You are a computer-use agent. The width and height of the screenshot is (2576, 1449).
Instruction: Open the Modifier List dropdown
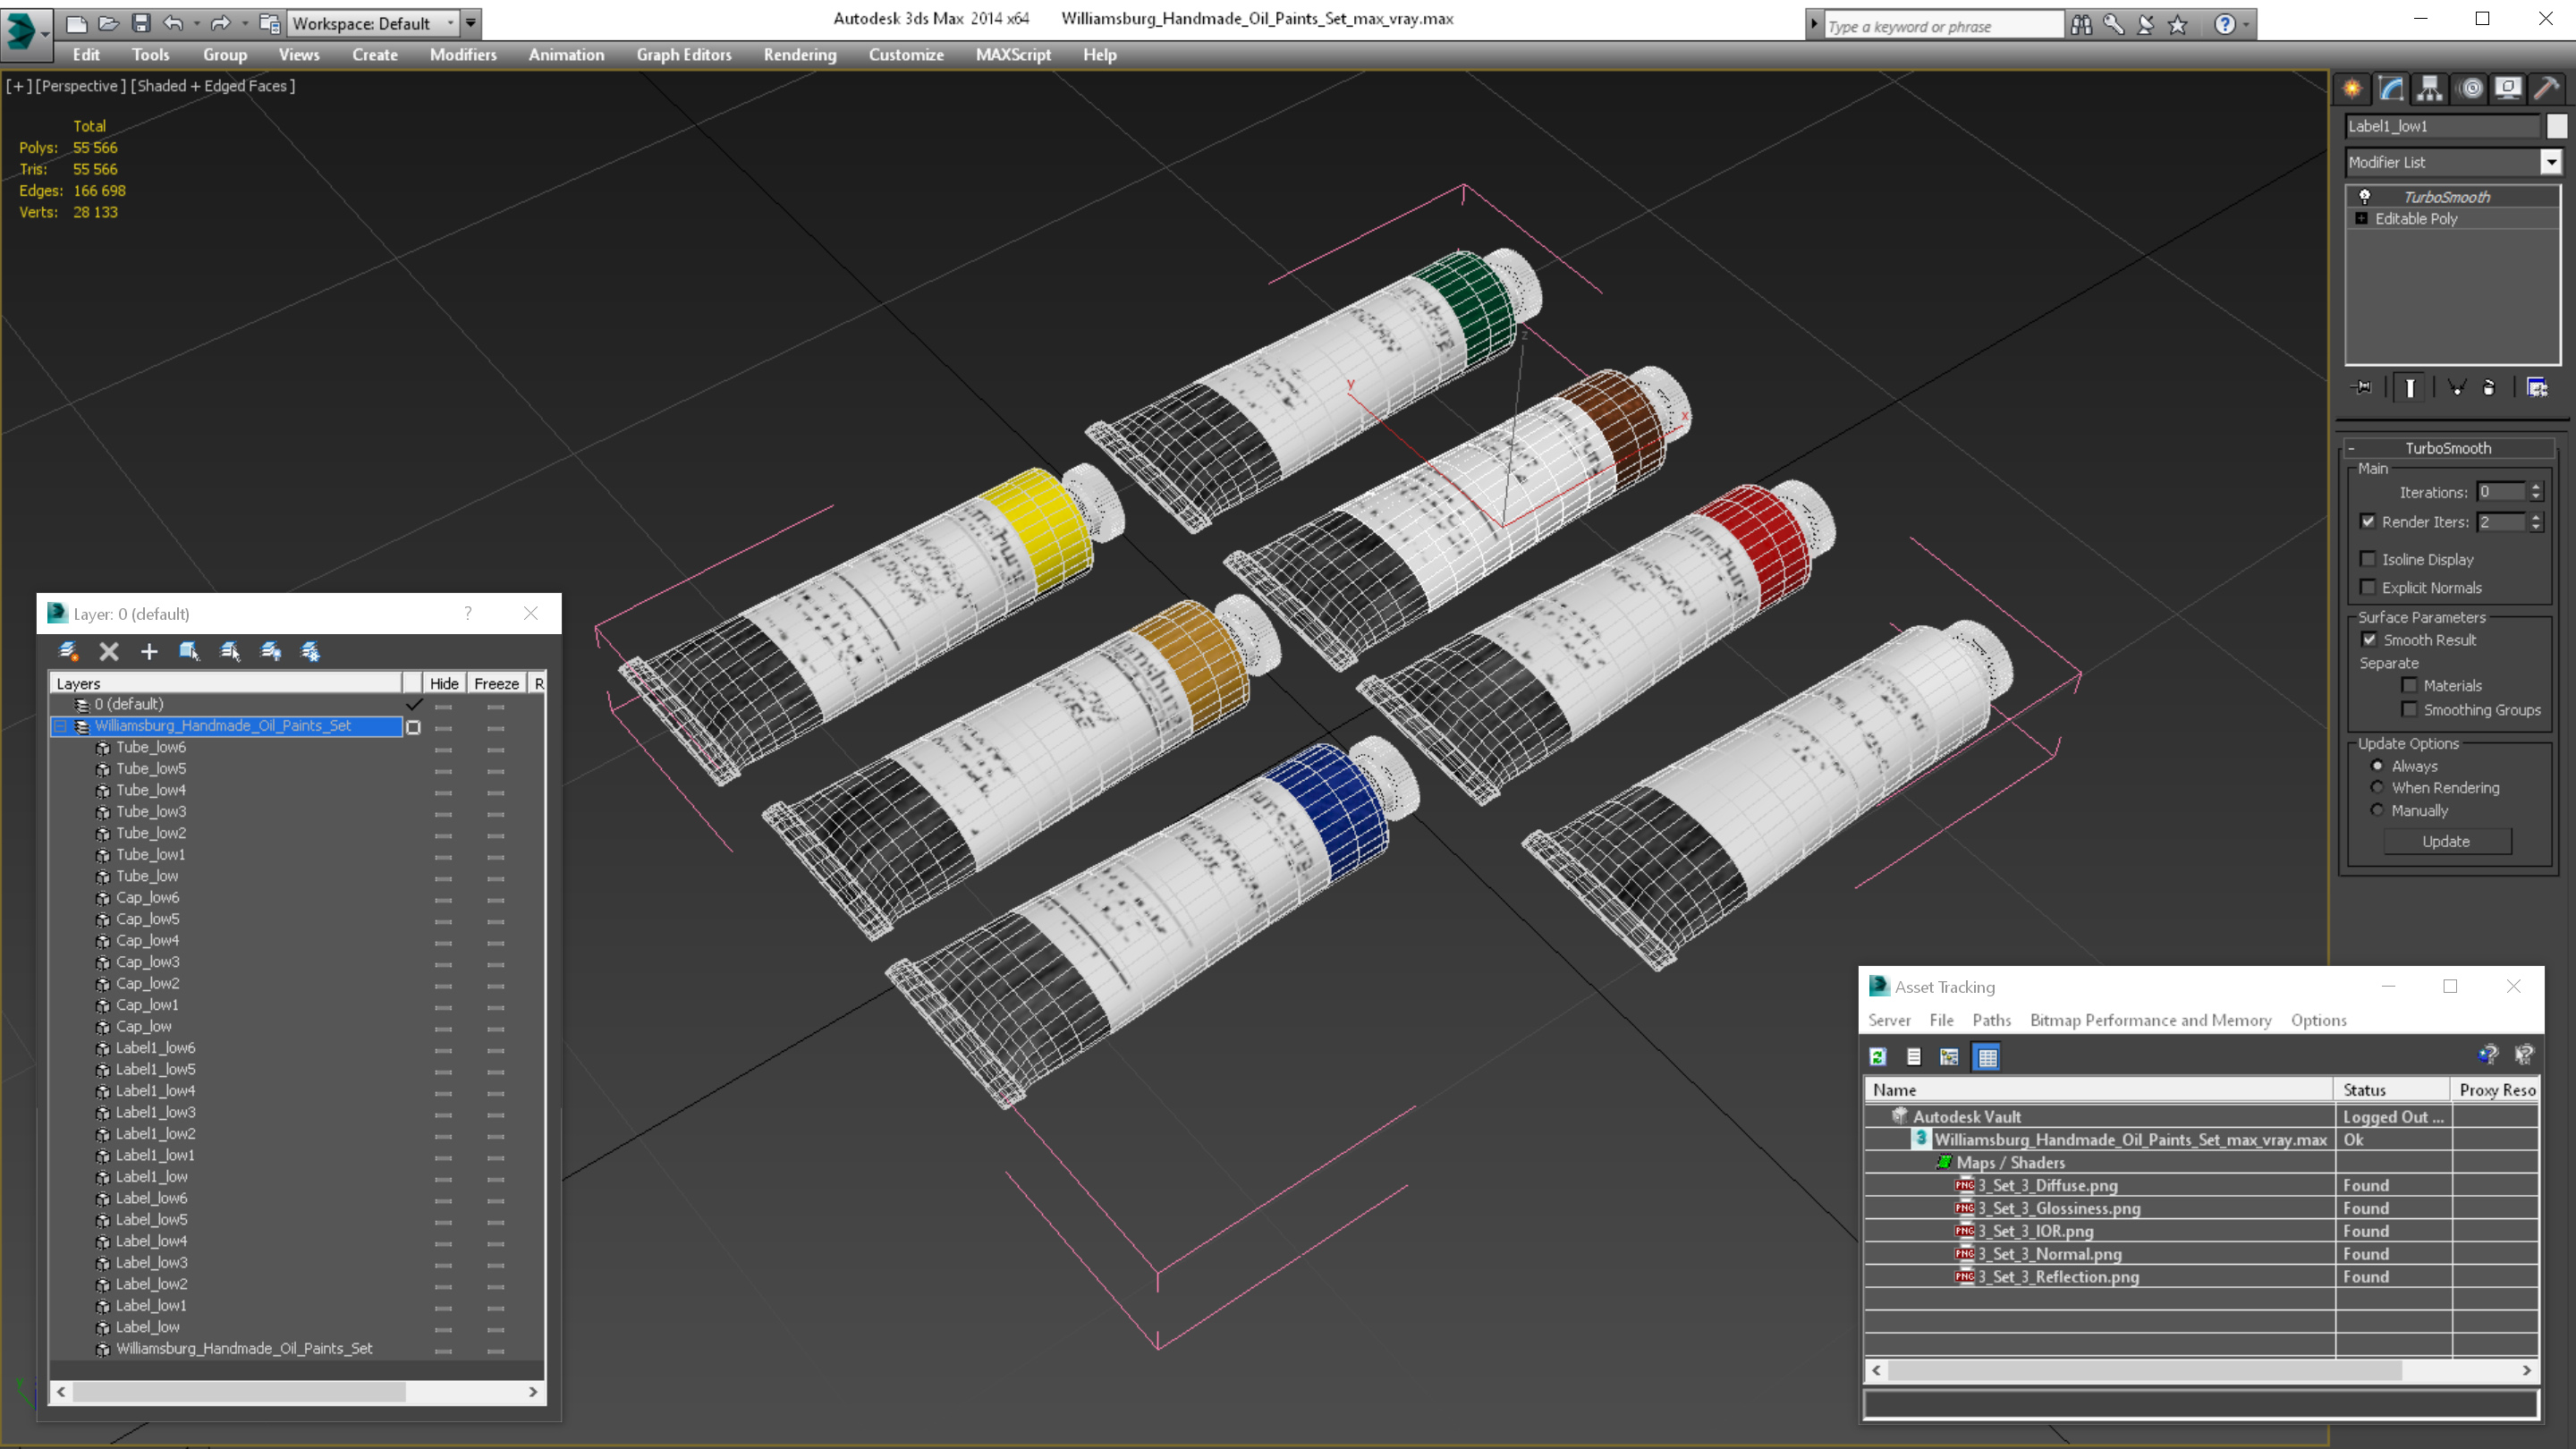click(2551, 161)
